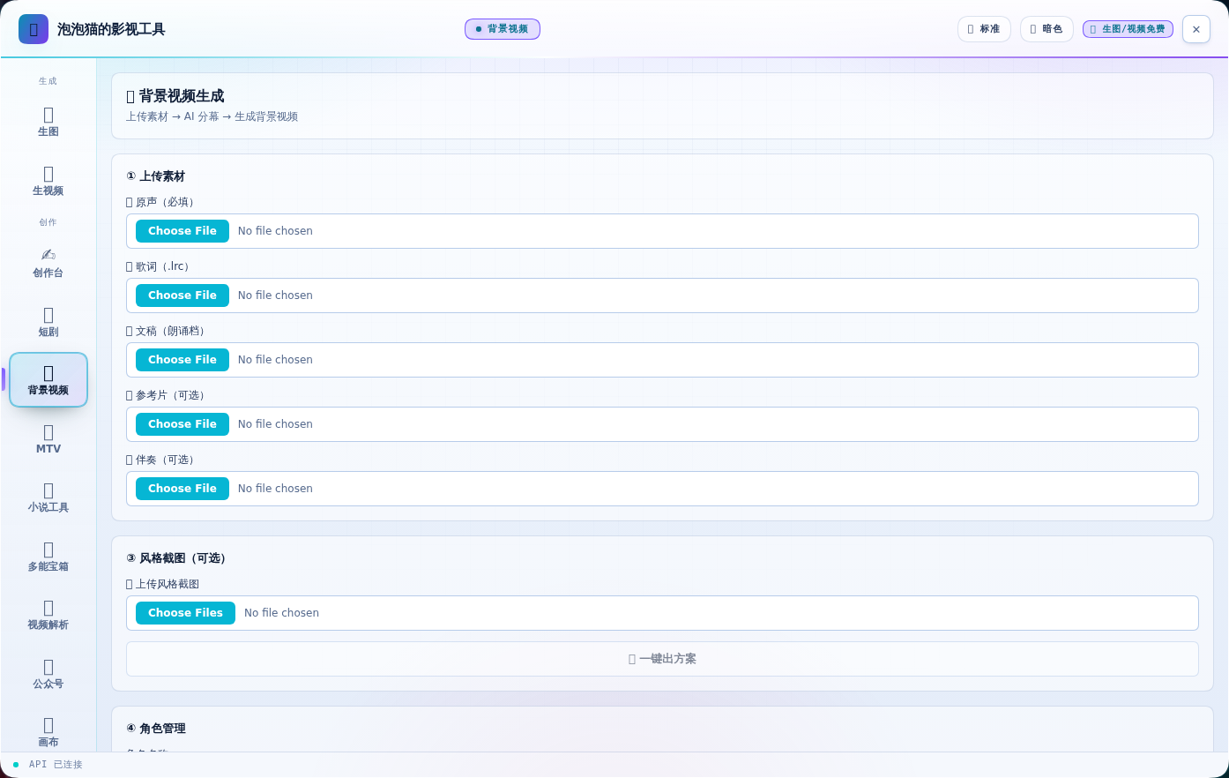This screenshot has width=1229, height=778.
Task: Click 上传素材 → AI 分幕 → 生成背景视频 subtitle
Action: pyautogui.click(x=212, y=116)
